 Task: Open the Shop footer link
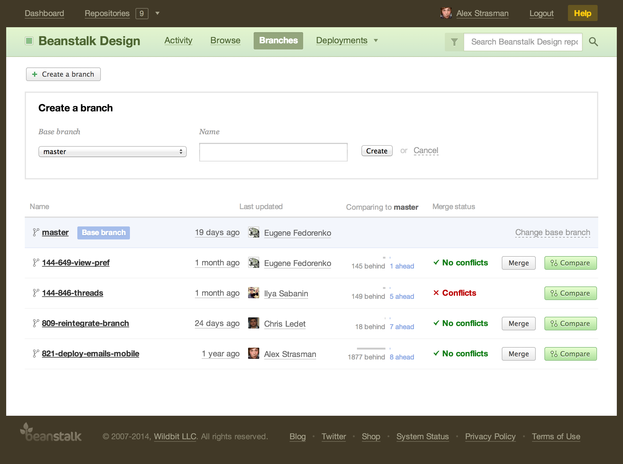tap(371, 436)
